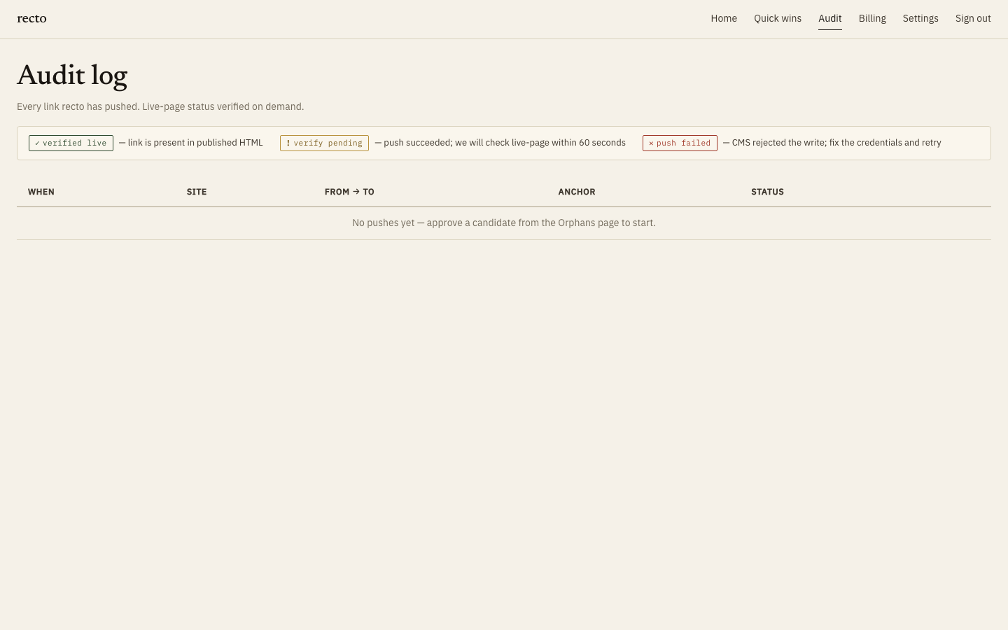Click the SITE column header
Image resolution: width=1008 pixels, height=630 pixels.
(197, 192)
